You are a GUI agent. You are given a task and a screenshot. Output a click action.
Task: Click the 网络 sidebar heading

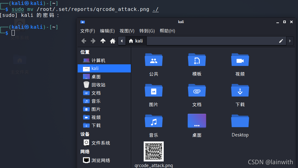pyautogui.click(x=85, y=152)
